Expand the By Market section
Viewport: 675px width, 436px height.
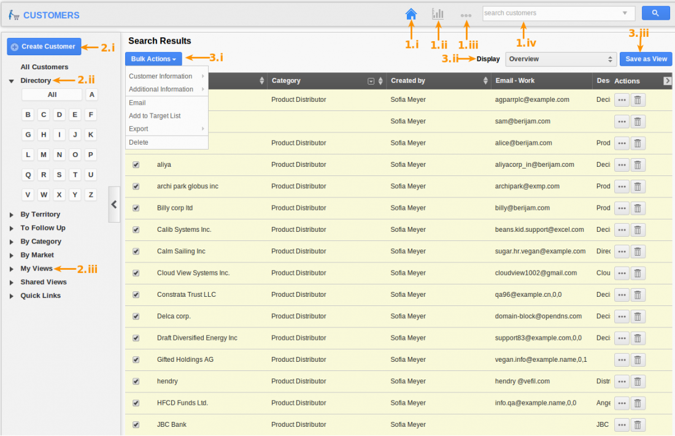(12, 255)
